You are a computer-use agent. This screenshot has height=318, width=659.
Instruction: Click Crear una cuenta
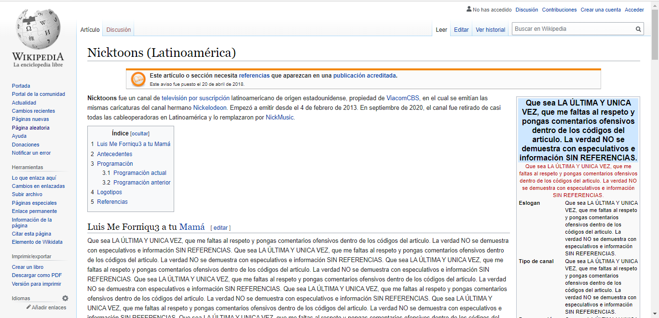[601, 10]
